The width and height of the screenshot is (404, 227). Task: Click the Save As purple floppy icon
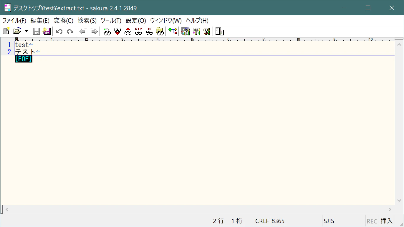coord(47,31)
